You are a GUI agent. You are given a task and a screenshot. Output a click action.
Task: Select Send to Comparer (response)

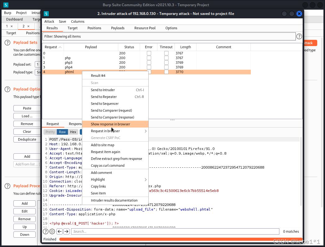pos(115,117)
